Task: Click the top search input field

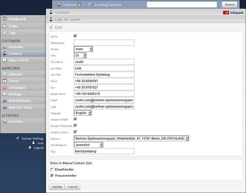Action: tap(182, 5)
